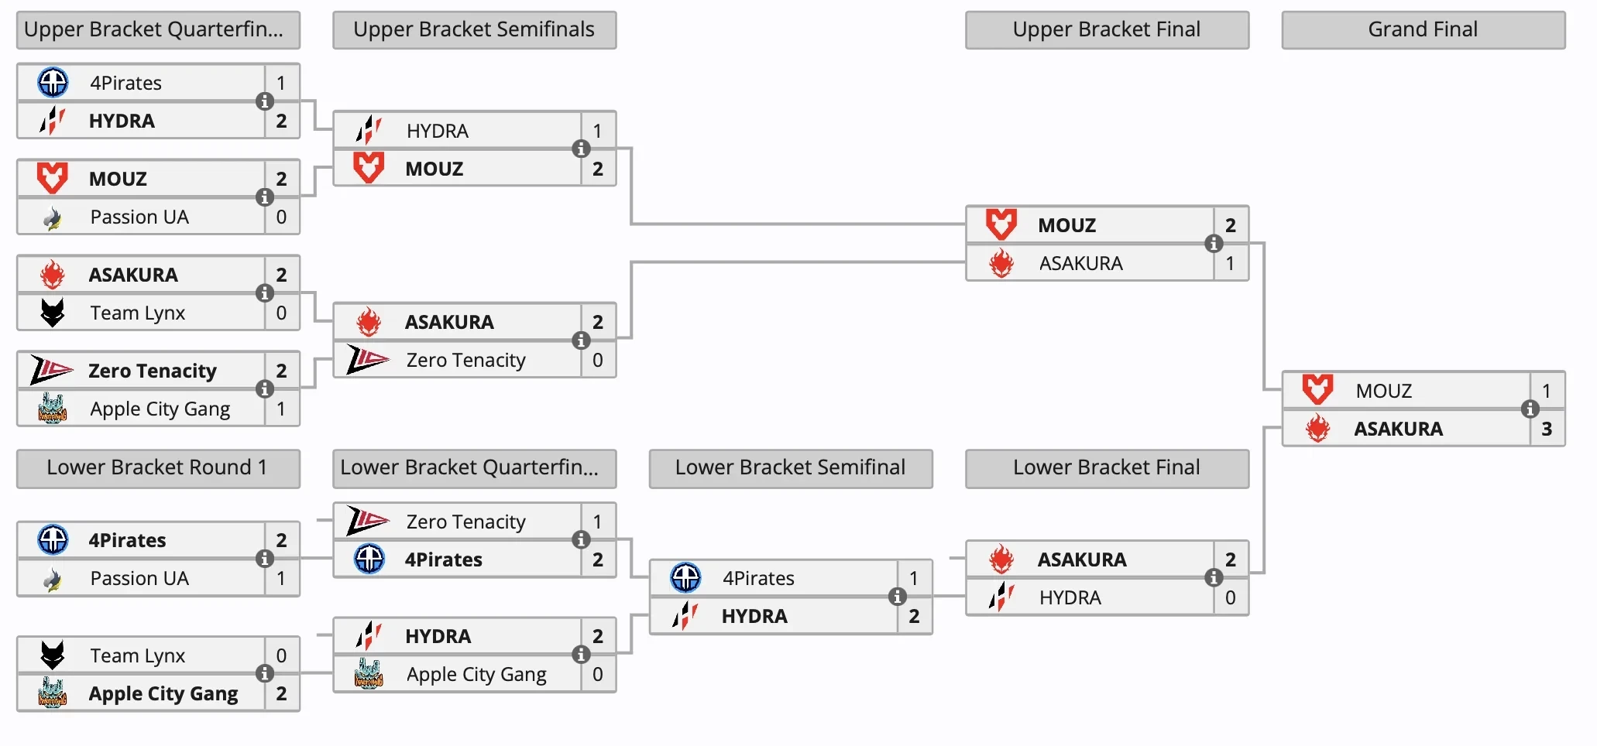The height and width of the screenshot is (746, 1597).
Task: Click Team Lynx logo in Upper Quarterfinals
Action: click(53, 313)
